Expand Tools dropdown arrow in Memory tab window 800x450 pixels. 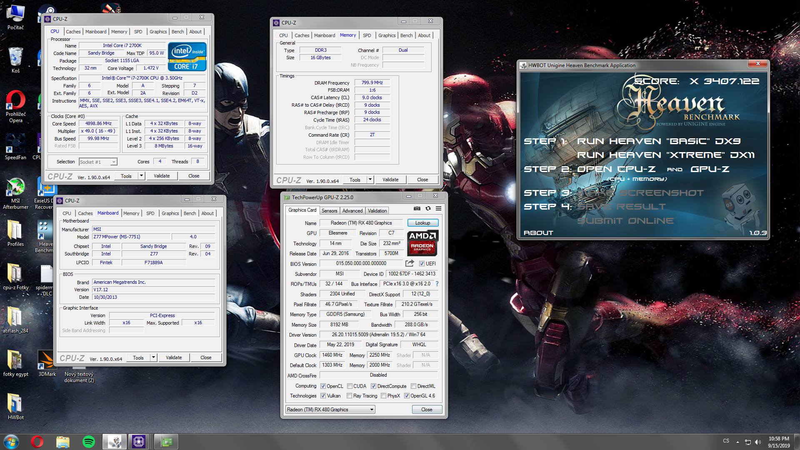[x=370, y=180]
